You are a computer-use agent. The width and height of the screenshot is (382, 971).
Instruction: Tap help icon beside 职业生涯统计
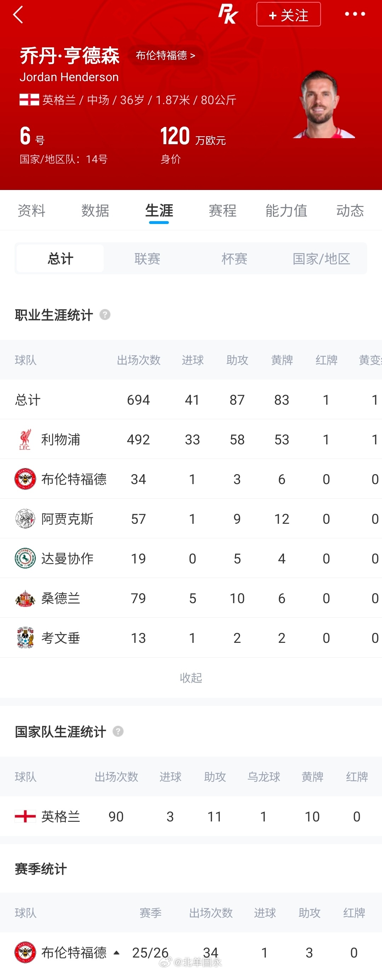click(105, 314)
